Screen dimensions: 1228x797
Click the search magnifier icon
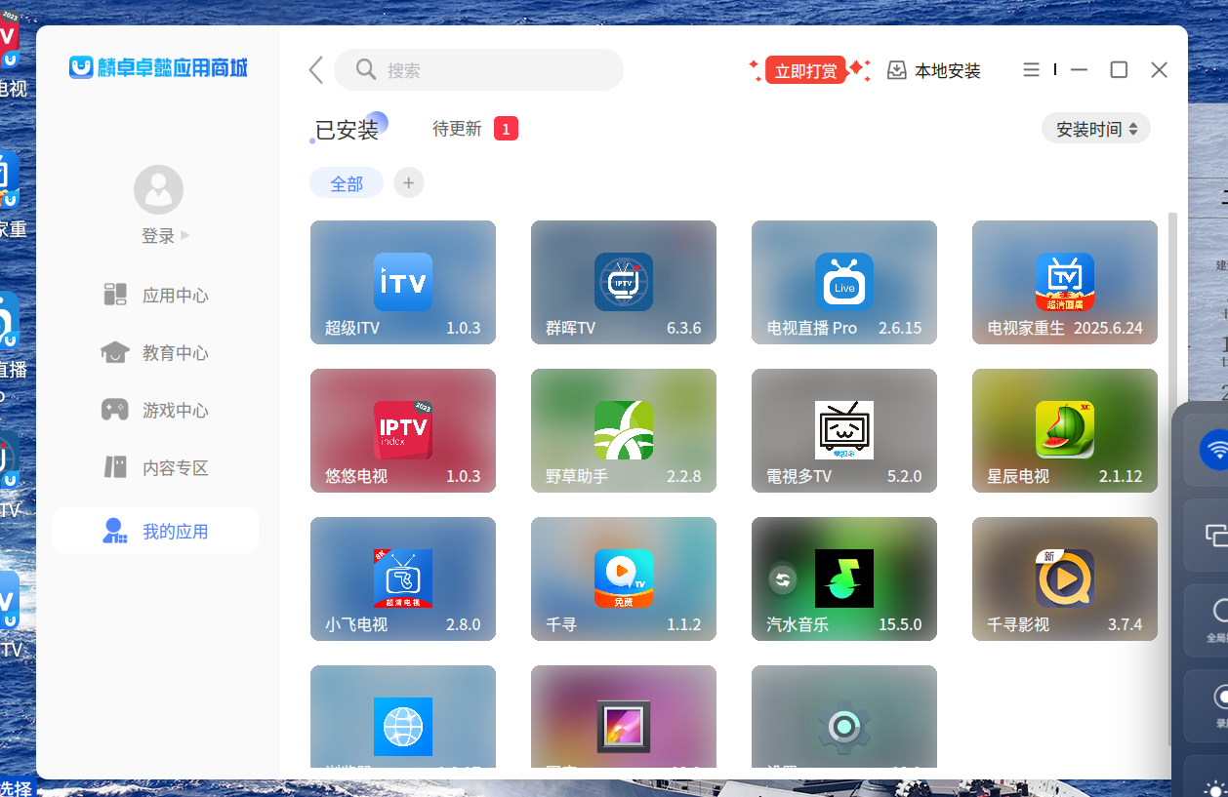point(366,69)
